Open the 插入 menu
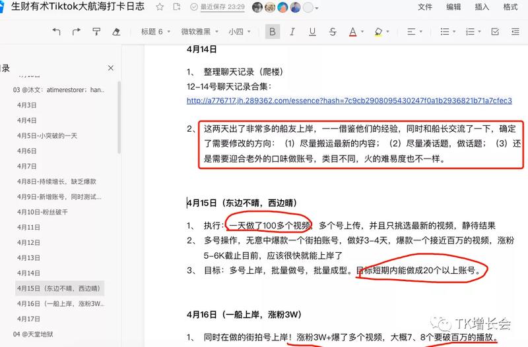The height and width of the screenshot is (347, 528). coord(482,7)
